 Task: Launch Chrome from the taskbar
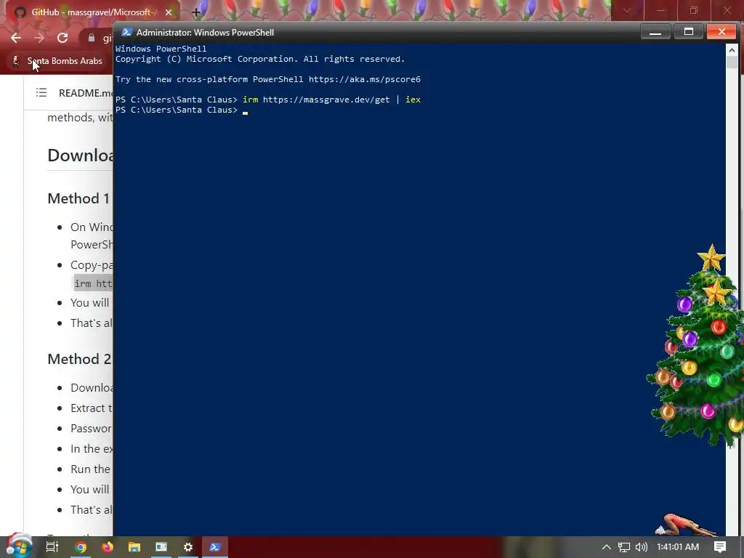coord(81,547)
